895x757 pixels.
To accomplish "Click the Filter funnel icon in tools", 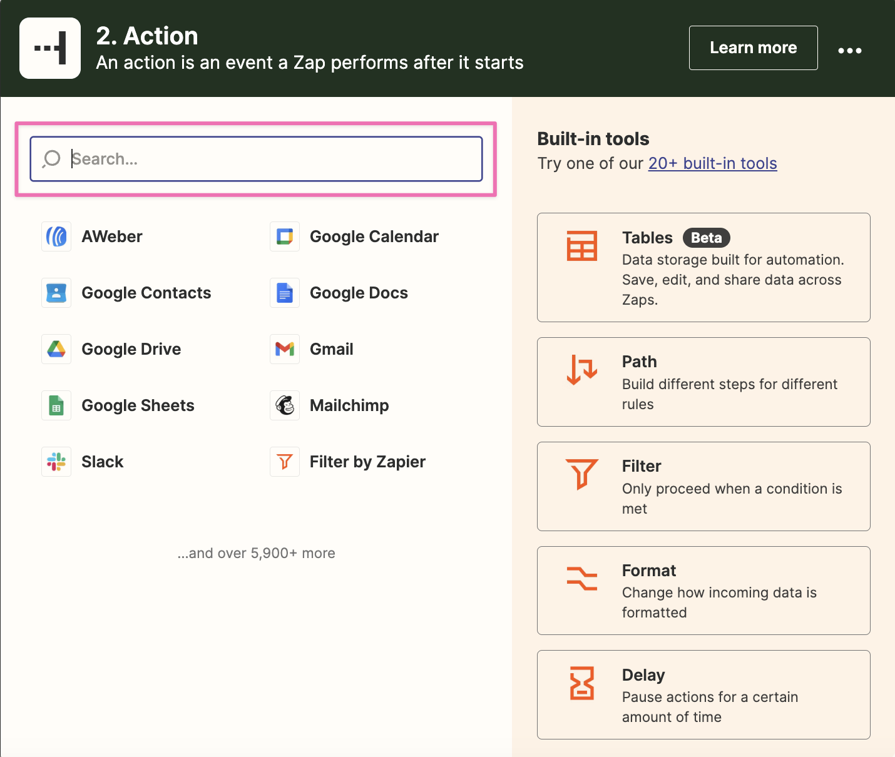I will click(x=581, y=474).
